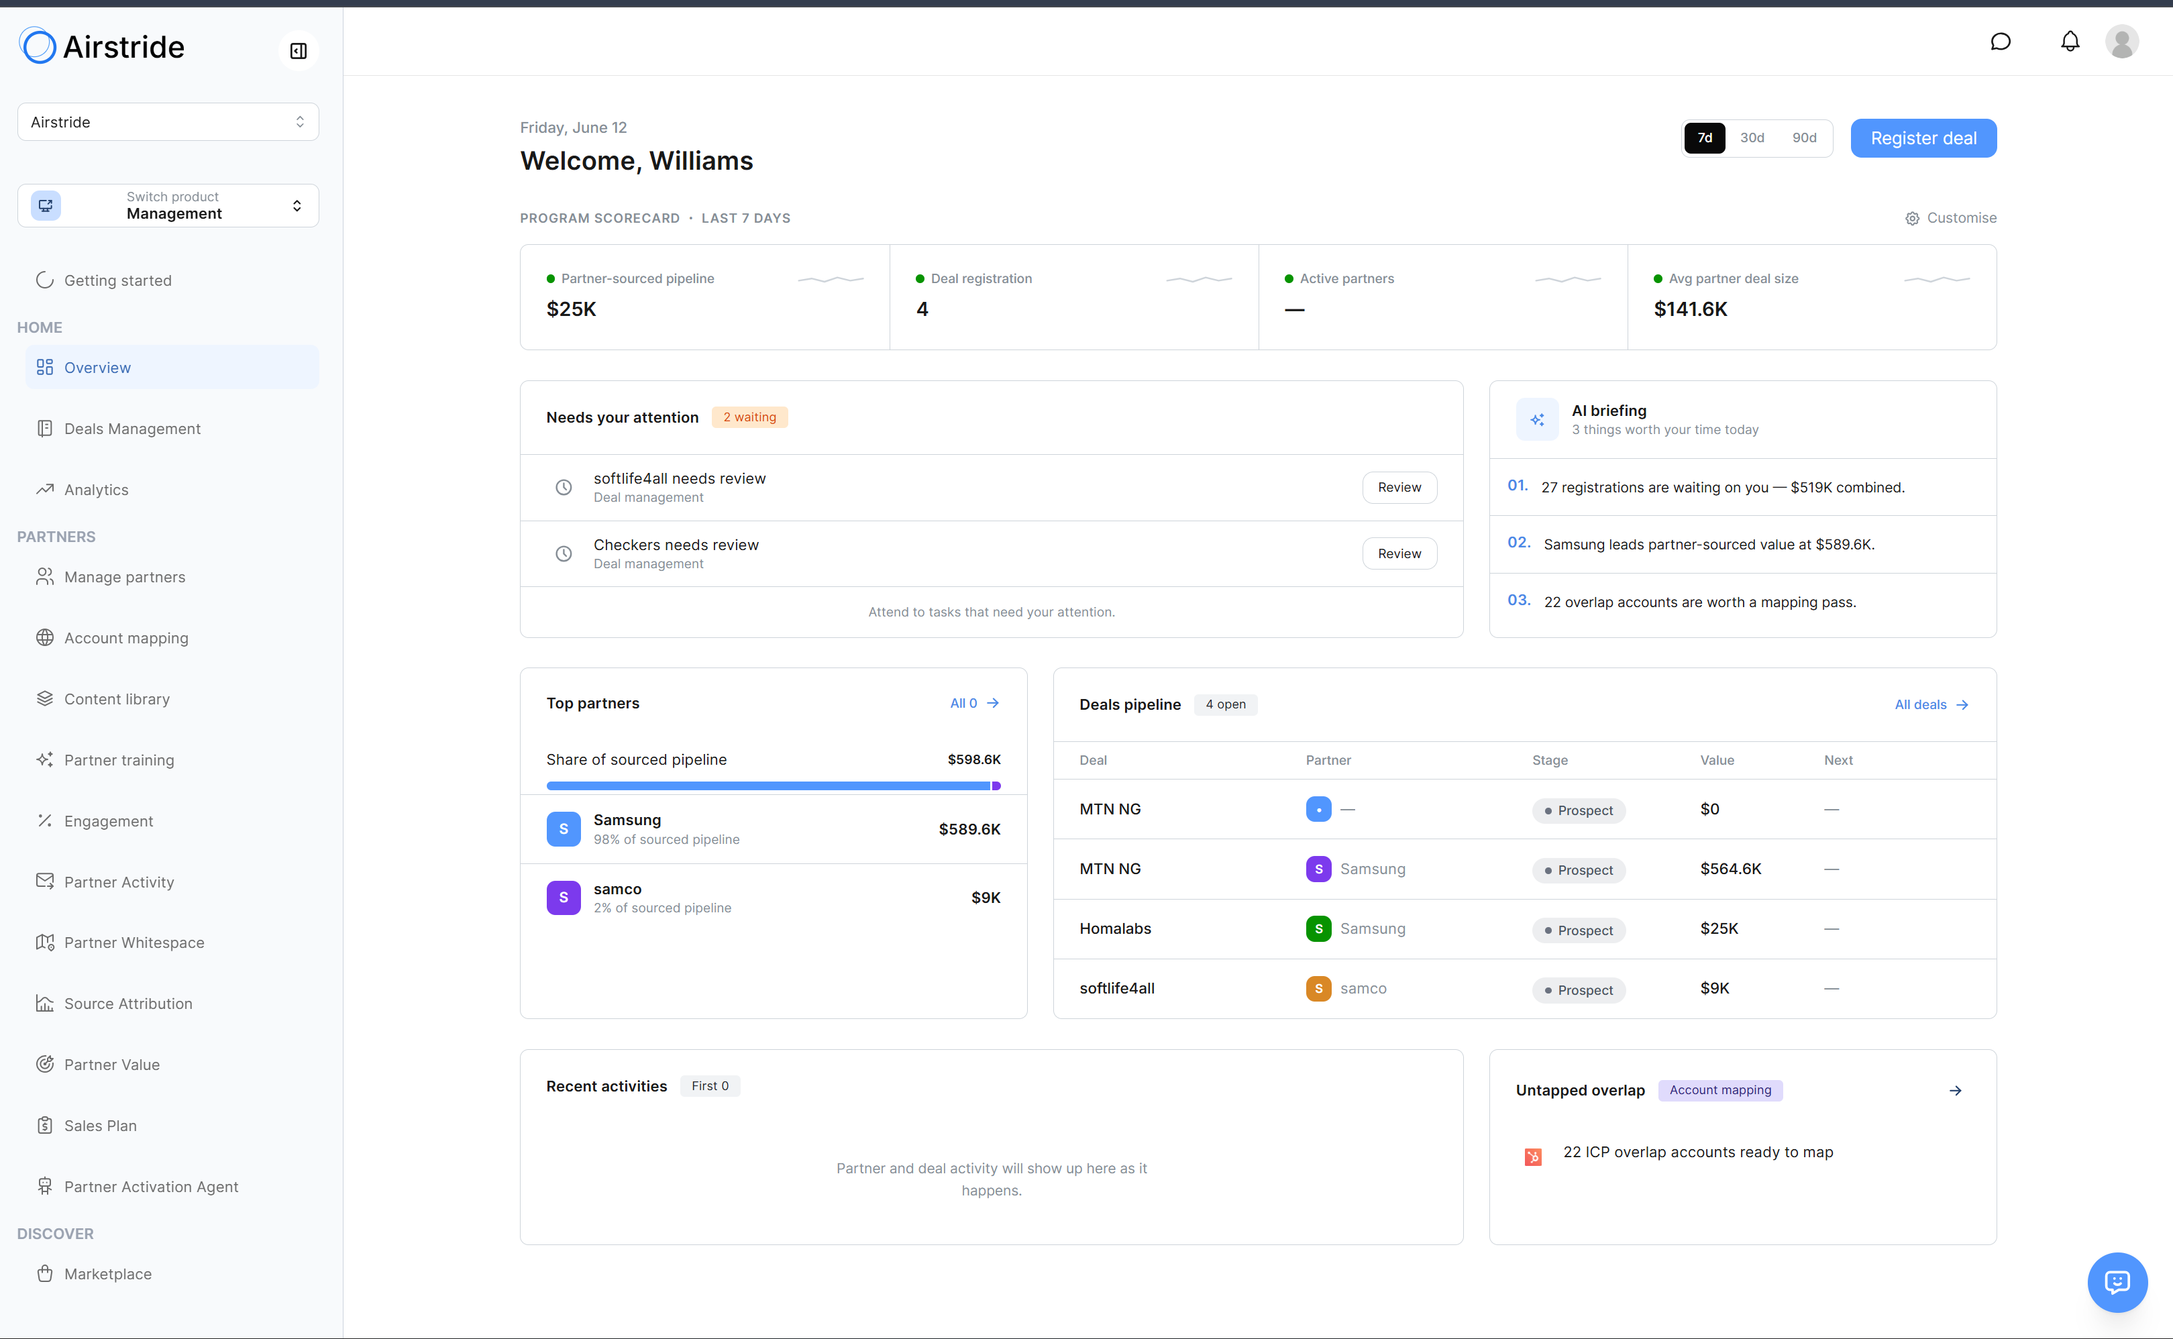Click the orange samco avatar in Deals pipeline
This screenshot has width=2173, height=1339.
click(x=1318, y=988)
